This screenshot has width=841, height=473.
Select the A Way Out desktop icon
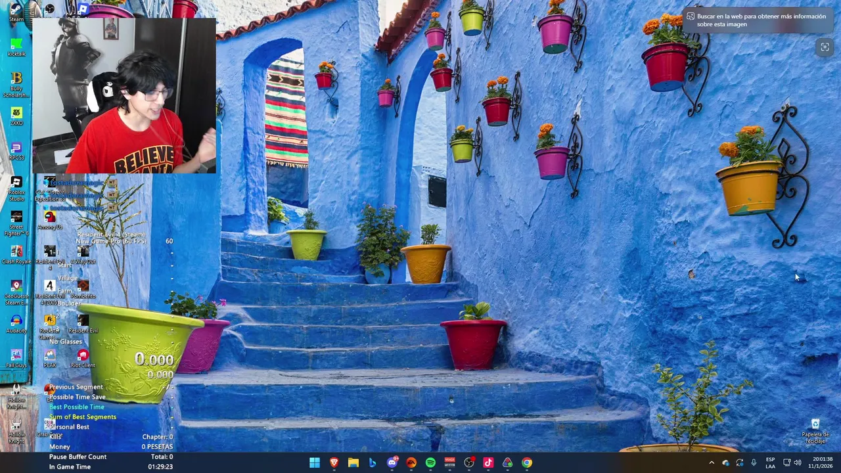coord(83,254)
